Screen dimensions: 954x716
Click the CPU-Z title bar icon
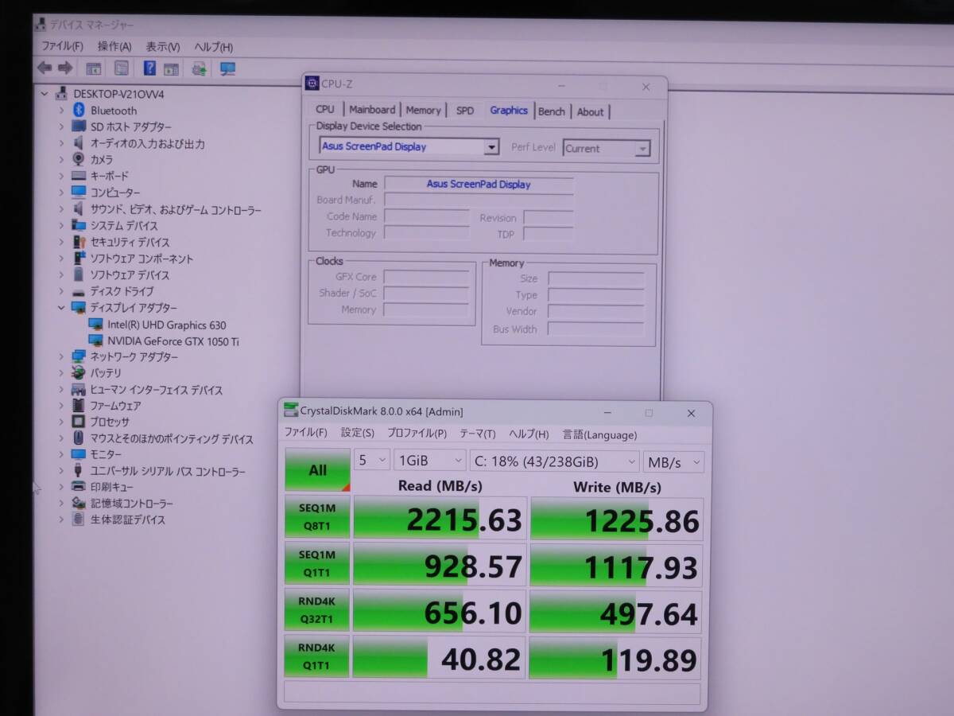(312, 84)
